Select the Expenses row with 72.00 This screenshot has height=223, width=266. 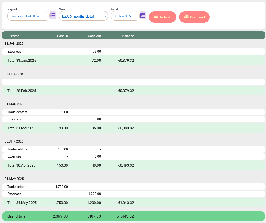tap(134, 52)
